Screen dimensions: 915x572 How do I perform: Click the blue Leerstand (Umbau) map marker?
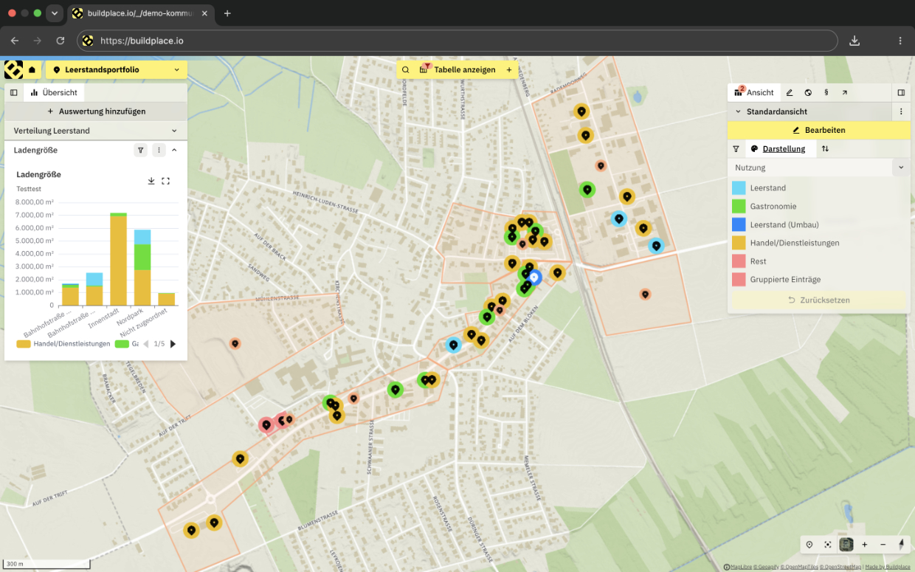(535, 277)
